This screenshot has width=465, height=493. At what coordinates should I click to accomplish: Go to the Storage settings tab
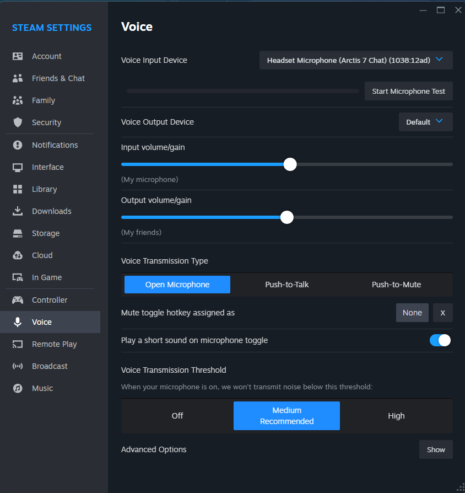pos(45,233)
